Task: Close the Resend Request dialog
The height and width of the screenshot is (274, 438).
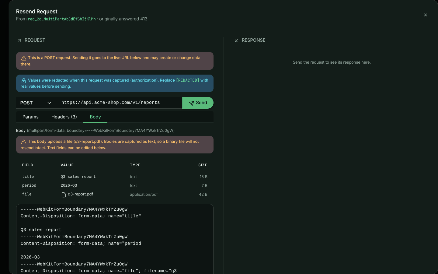Action: (x=425, y=15)
